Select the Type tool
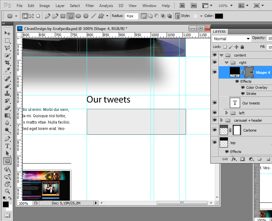Viewport: 272px width, 221px height. tap(7, 146)
